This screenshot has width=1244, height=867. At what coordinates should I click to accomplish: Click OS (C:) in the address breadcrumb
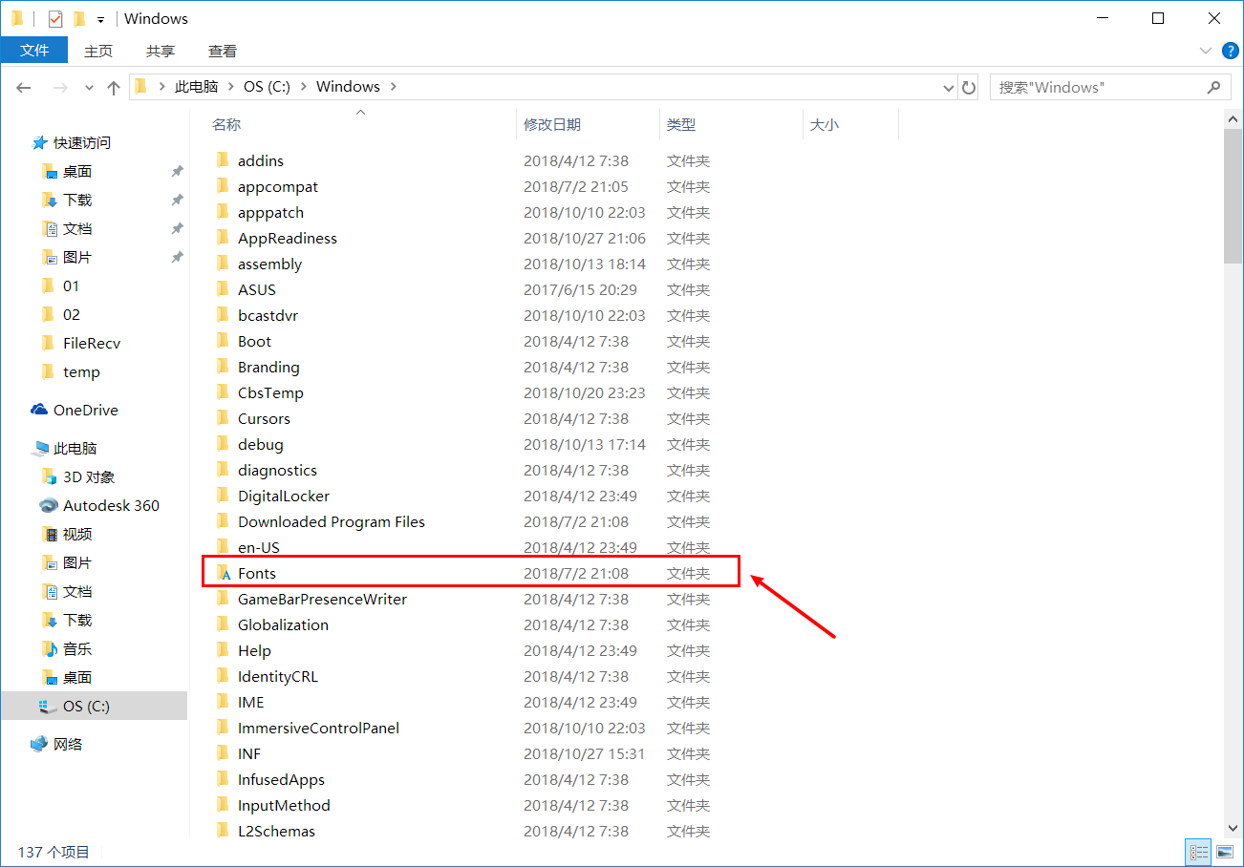pos(267,87)
